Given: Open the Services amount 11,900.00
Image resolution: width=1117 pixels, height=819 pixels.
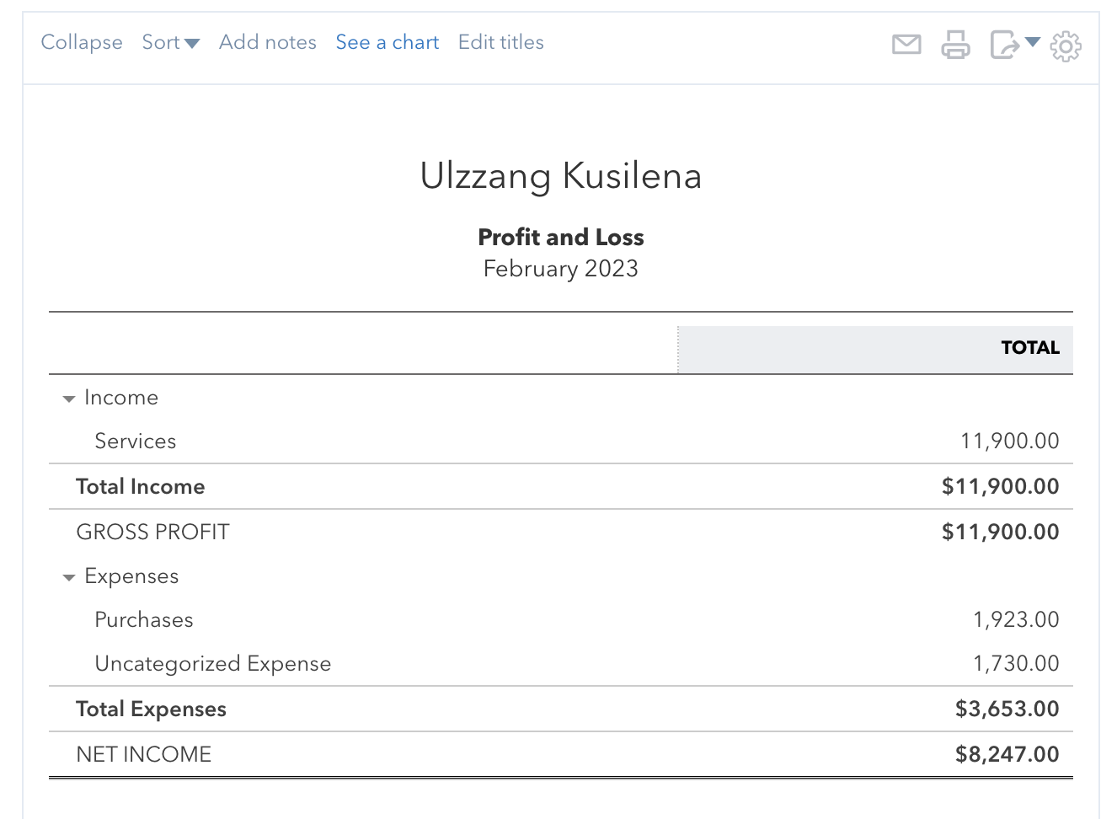Looking at the screenshot, I should 1009,441.
